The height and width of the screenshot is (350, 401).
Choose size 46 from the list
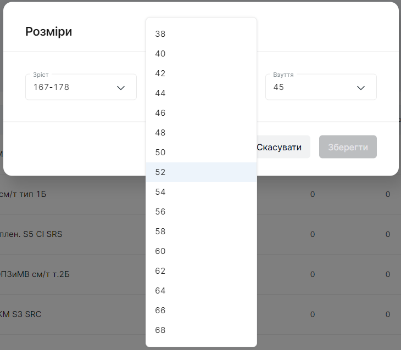click(x=201, y=113)
